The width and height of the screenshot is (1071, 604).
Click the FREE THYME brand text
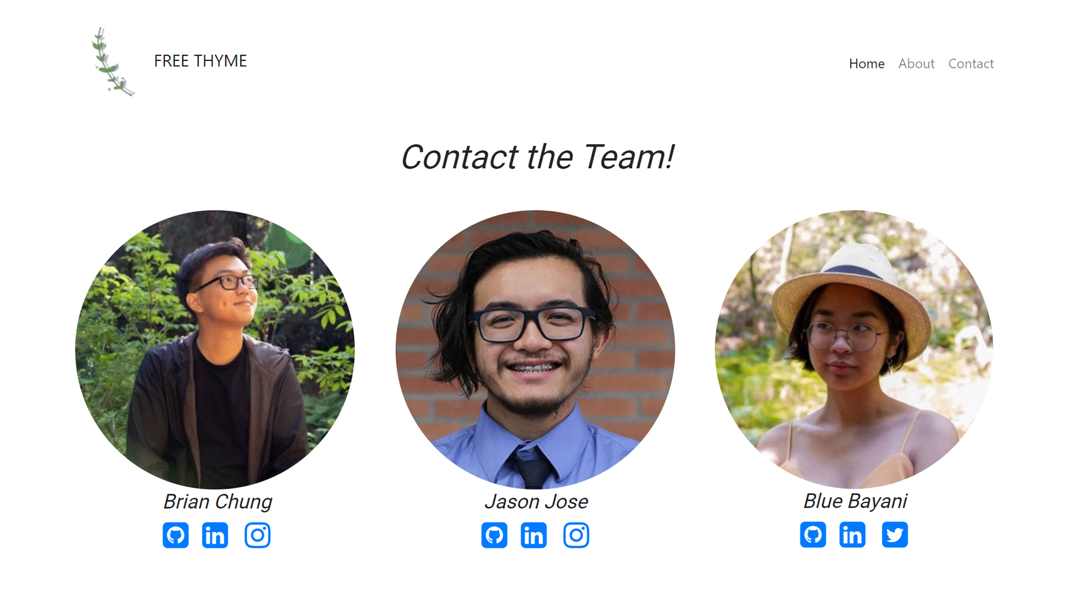pos(200,61)
